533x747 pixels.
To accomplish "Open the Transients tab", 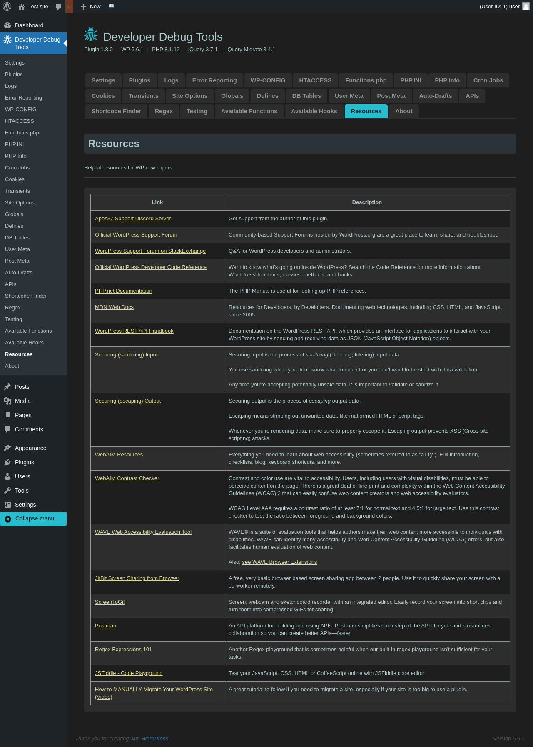I will [143, 96].
